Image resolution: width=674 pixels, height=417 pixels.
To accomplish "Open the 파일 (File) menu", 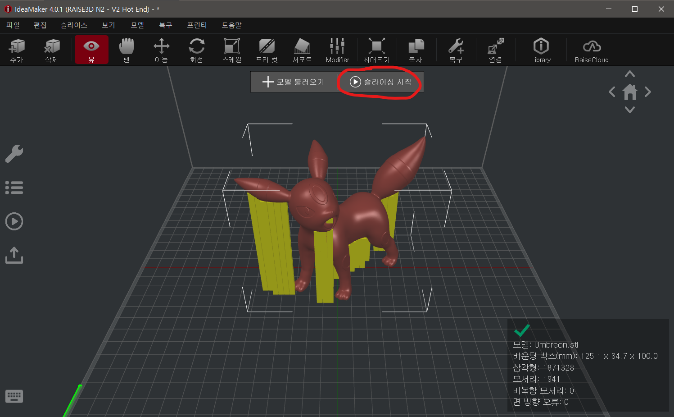I will pos(13,25).
